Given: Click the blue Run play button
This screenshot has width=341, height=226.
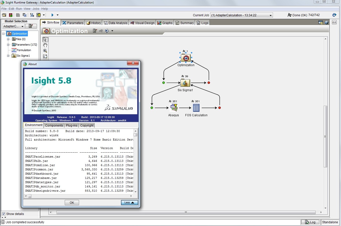Looking at the screenshot, I should tap(52, 15).
